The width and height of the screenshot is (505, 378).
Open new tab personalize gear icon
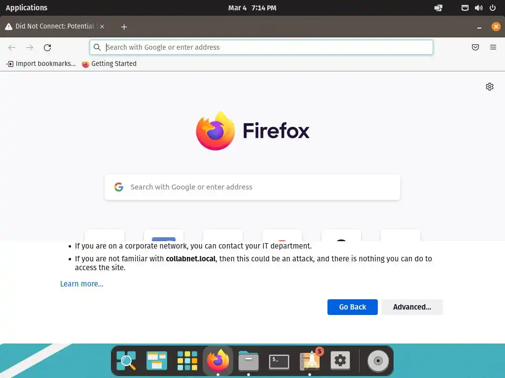(490, 87)
